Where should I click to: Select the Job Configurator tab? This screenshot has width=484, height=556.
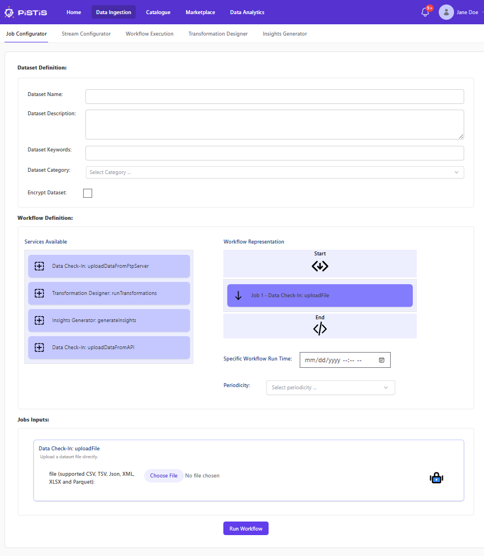[x=26, y=34]
